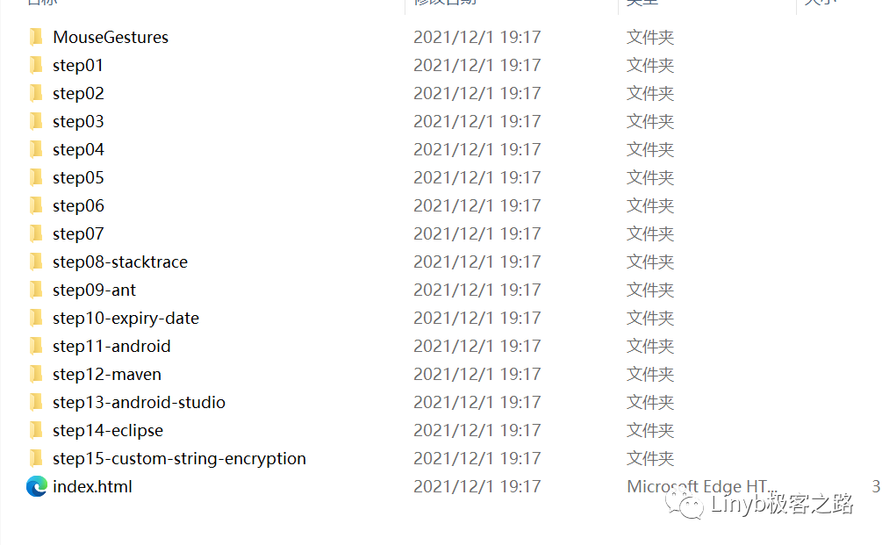Click the step03 folder icon

click(x=36, y=121)
